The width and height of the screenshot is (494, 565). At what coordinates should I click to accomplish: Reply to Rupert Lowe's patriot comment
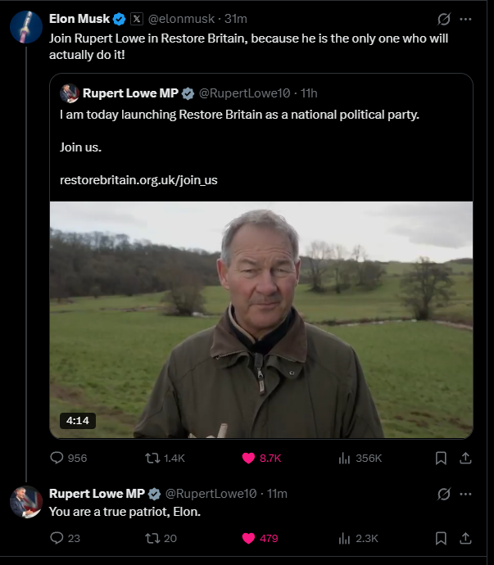(57, 538)
